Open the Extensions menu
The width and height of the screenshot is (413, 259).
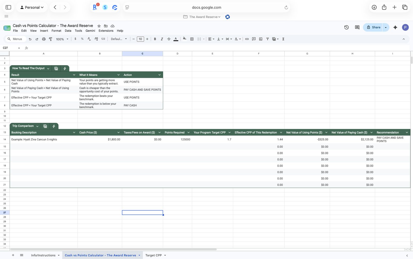(106, 31)
